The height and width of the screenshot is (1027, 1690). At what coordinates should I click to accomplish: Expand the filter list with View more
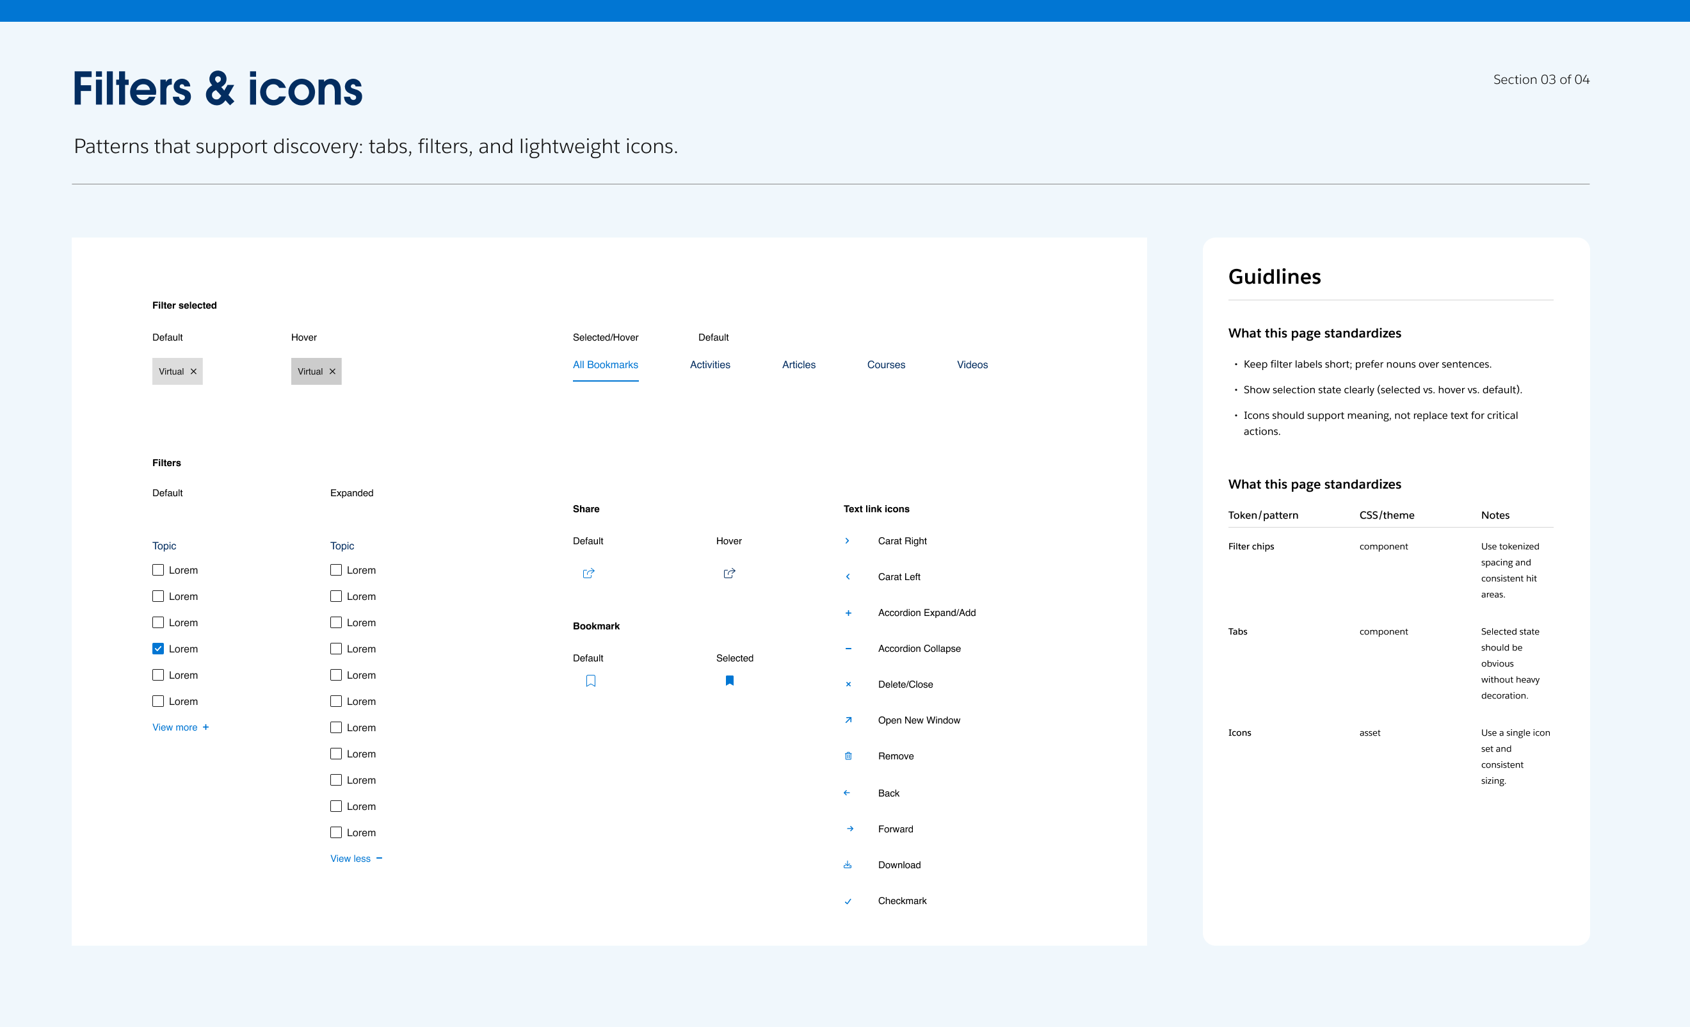(181, 727)
